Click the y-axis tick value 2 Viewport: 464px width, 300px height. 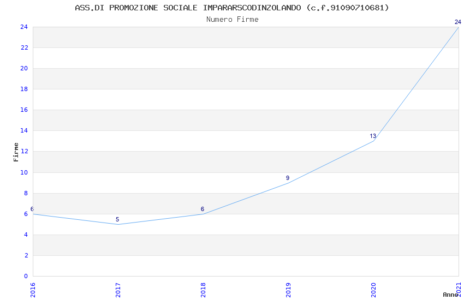26,255
